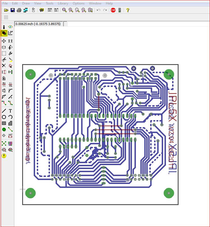Viewport: 210px width, 227px height.
Task: Open the Library menu
Action: pos(63,3)
